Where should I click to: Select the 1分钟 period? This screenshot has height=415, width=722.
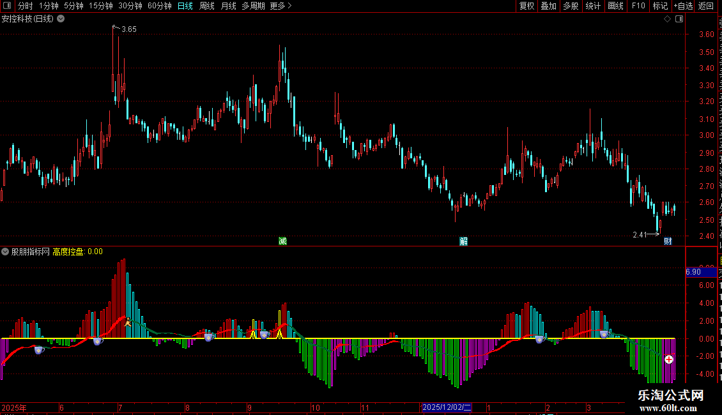pyautogui.click(x=49, y=6)
